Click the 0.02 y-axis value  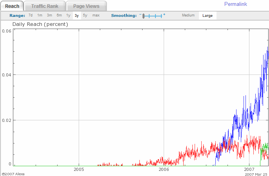pos(7,120)
